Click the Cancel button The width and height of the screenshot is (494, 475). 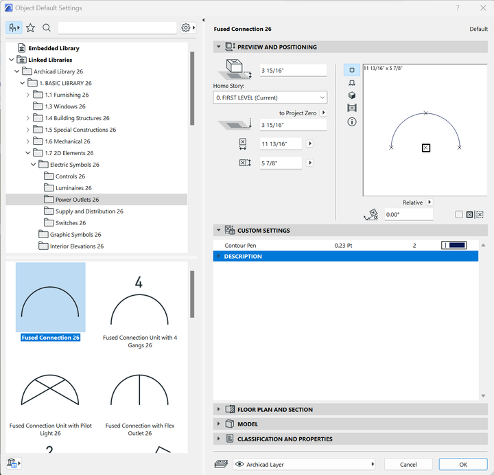coord(408,464)
